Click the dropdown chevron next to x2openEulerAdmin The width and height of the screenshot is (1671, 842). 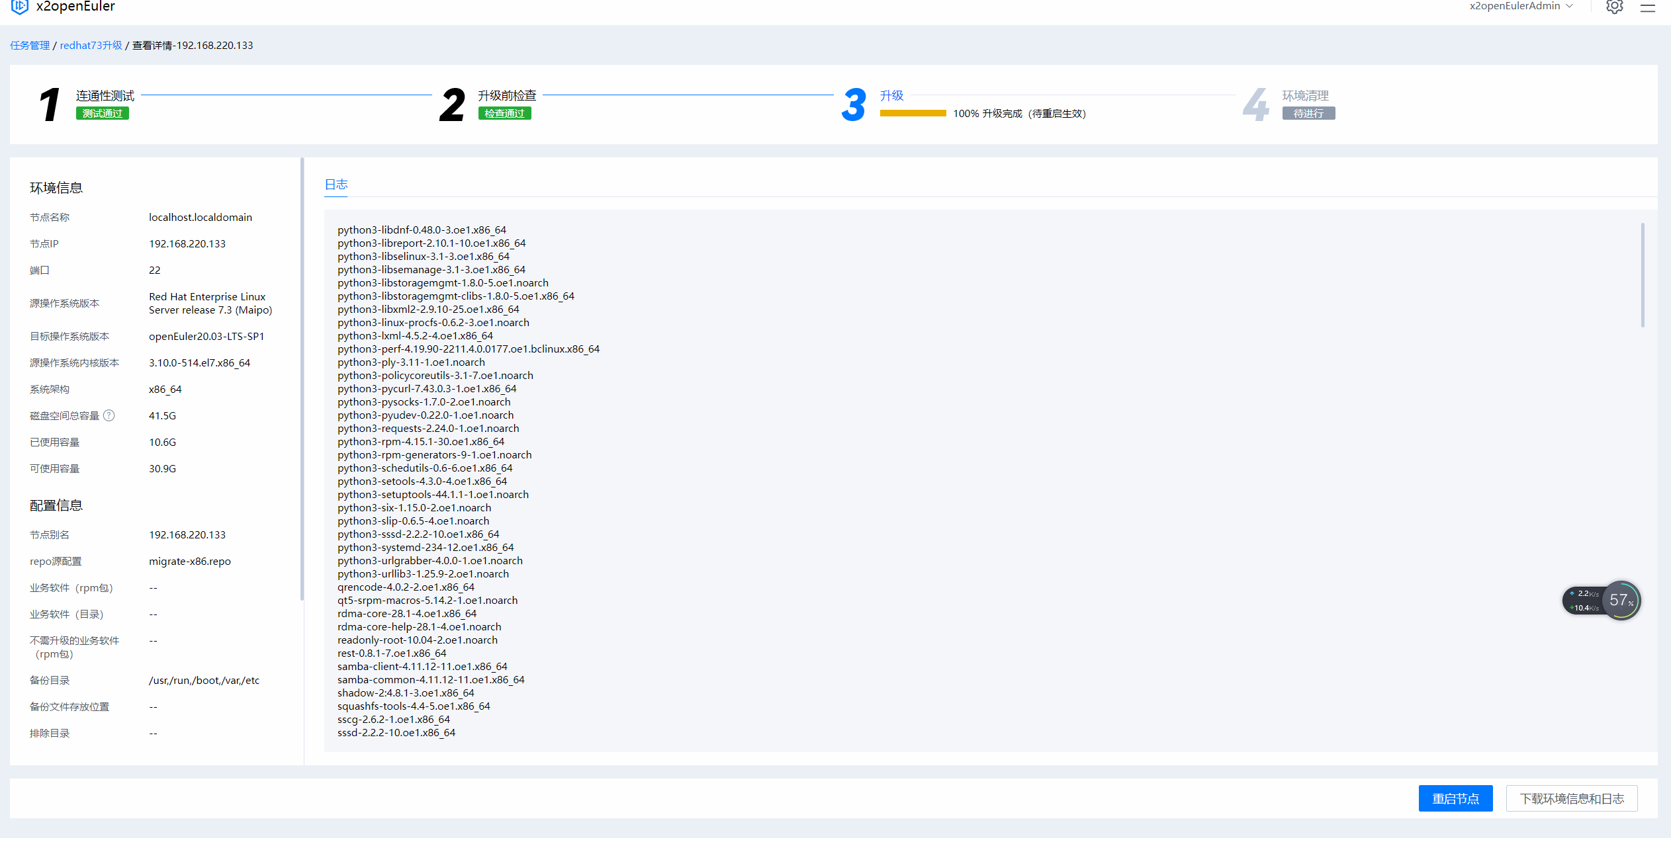tap(1569, 6)
